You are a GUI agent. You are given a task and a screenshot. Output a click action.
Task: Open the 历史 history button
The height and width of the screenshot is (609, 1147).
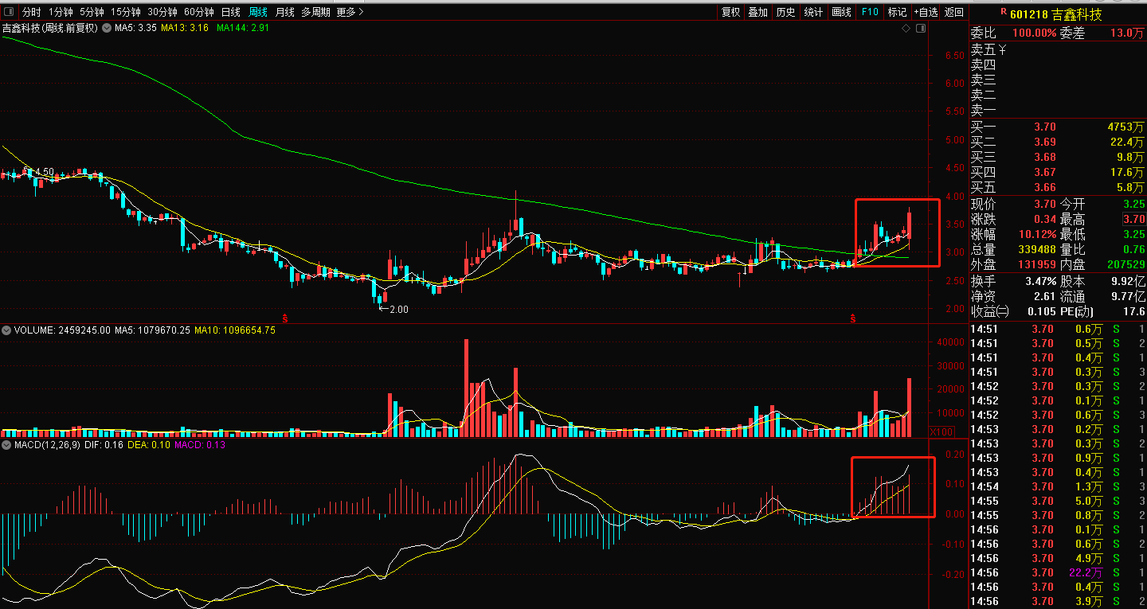[785, 12]
